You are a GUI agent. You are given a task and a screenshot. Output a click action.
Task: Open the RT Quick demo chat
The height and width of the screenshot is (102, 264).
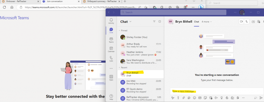141,90
